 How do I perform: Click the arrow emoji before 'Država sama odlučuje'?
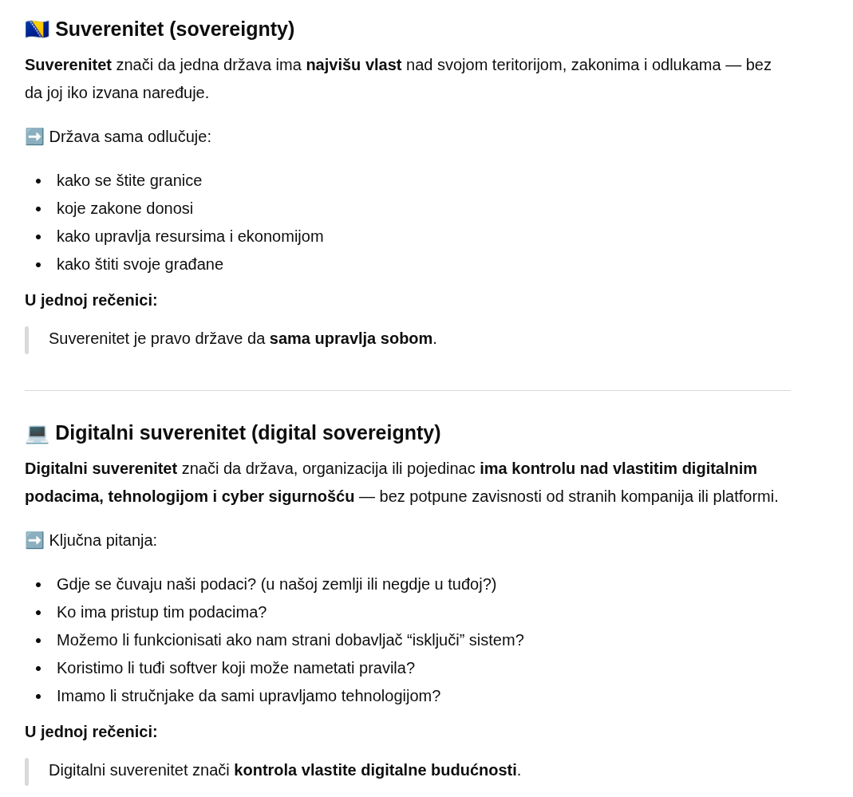34,136
